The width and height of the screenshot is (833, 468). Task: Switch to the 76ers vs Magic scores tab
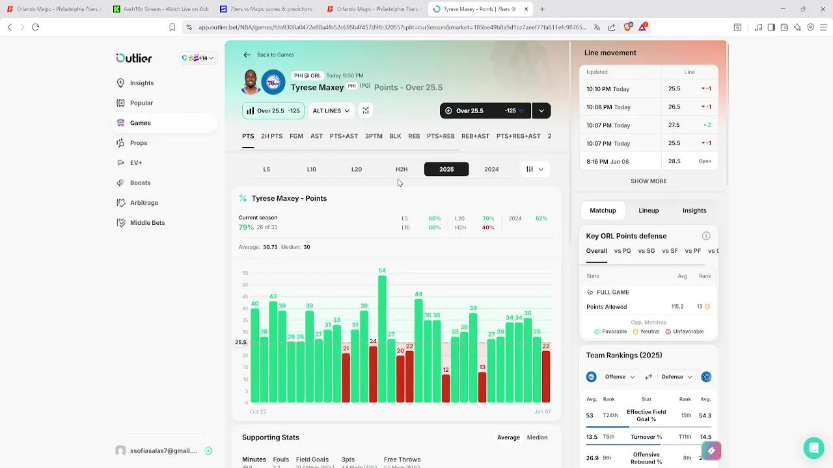point(267,9)
